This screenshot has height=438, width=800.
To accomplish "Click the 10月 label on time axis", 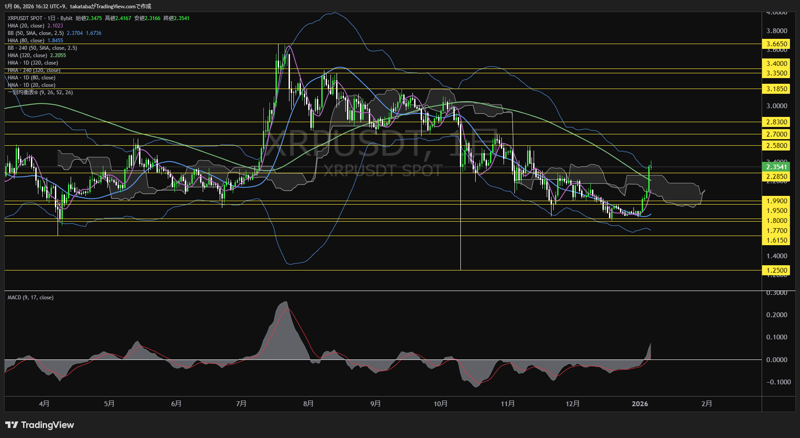I will (440, 404).
